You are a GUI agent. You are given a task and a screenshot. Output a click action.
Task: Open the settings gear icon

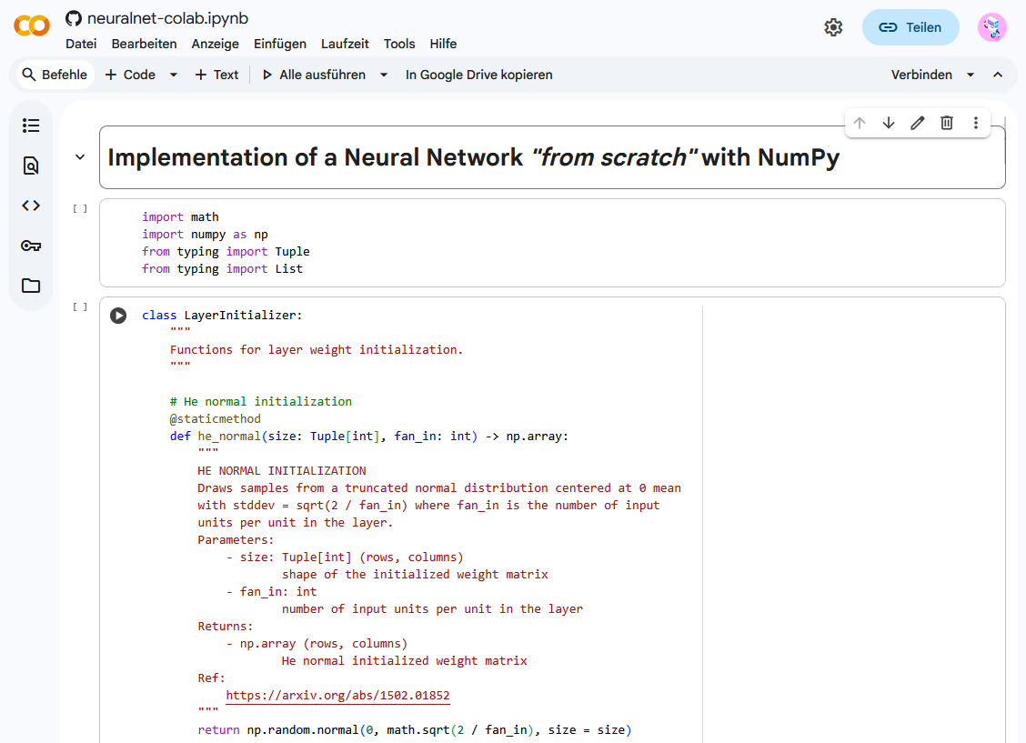point(833,27)
